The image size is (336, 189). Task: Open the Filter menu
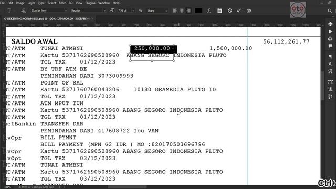pos(62,3)
